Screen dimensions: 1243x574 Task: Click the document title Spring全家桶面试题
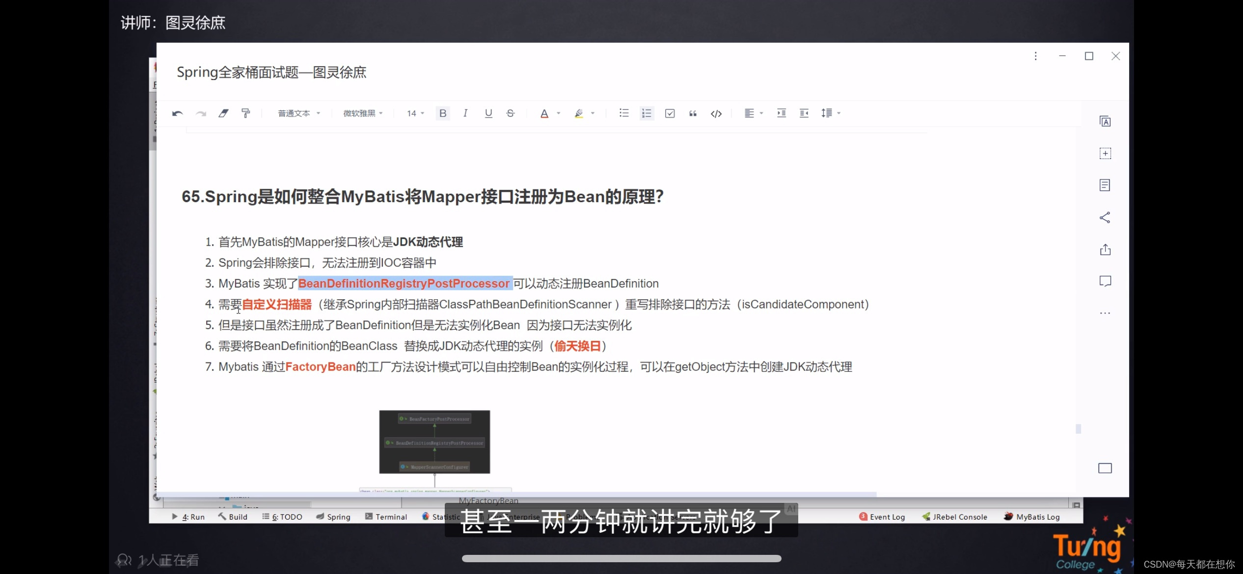pos(271,73)
